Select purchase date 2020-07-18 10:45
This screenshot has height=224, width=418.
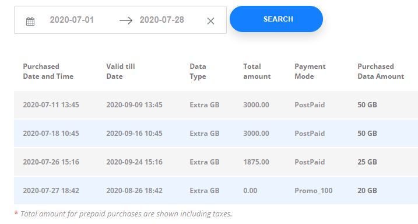[51, 134]
